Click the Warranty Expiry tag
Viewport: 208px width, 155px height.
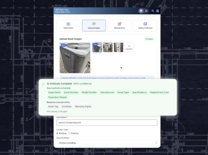point(83,106)
